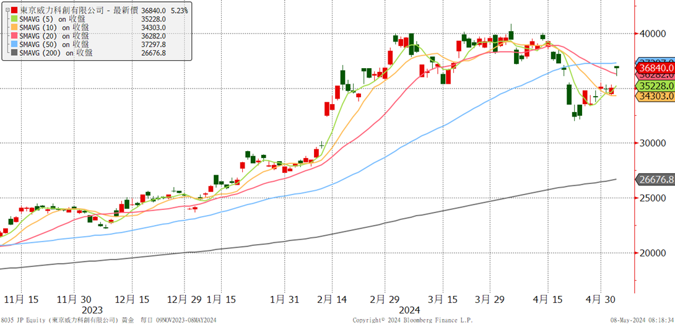Click the 25000 price axis label
Image resolution: width=675 pixels, height=324 pixels.
click(x=653, y=198)
